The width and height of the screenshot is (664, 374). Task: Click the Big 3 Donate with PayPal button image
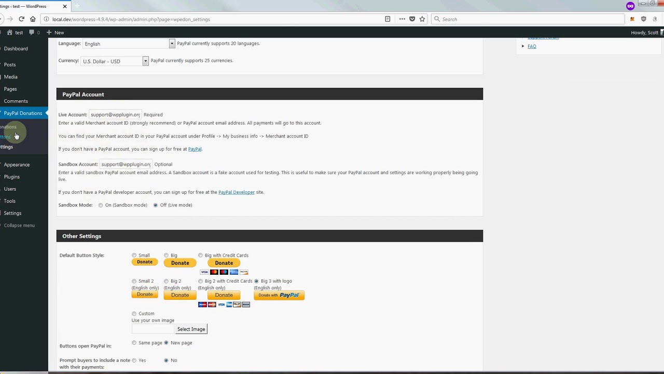(x=279, y=295)
